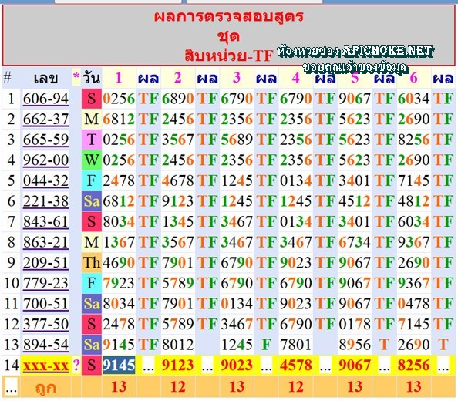
Task: Click the ellipsis after 9145 in row 14
Action: 148,366
